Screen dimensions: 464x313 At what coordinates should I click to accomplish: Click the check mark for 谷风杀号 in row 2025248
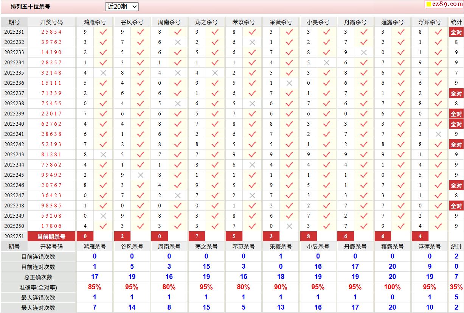tap(140, 206)
